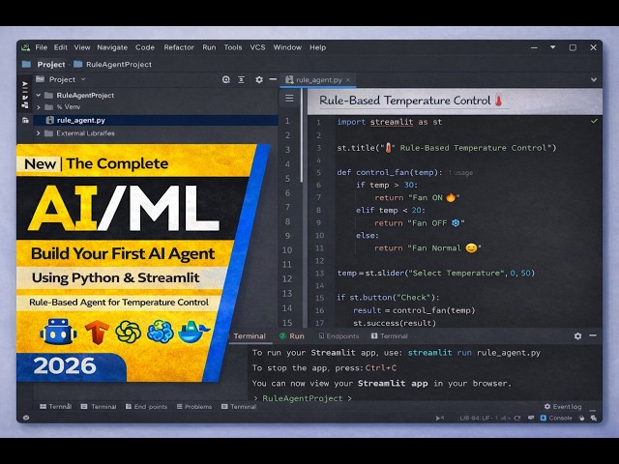Viewport: 619px width, 464px height.
Task: Click the 'return "Fan ON"' code line
Action: pyautogui.click(x=417, y=197)
